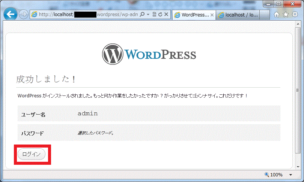Open the zoom level dropdown arrow
Image resolution: width=304 pixels, height=182 pixels.
point(290,175)
